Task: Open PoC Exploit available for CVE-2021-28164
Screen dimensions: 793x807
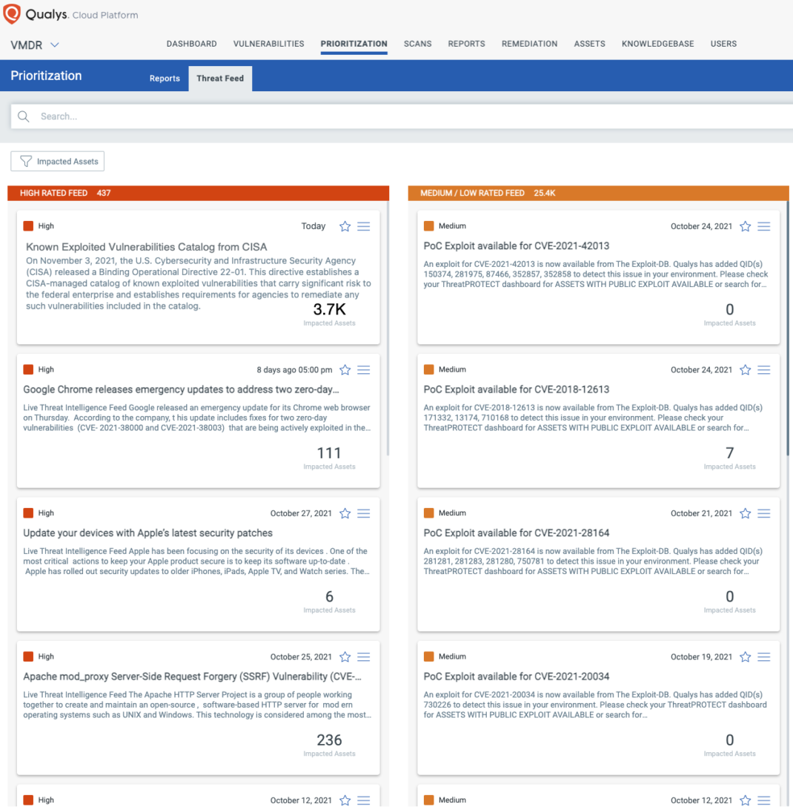Action: [517, 533]
